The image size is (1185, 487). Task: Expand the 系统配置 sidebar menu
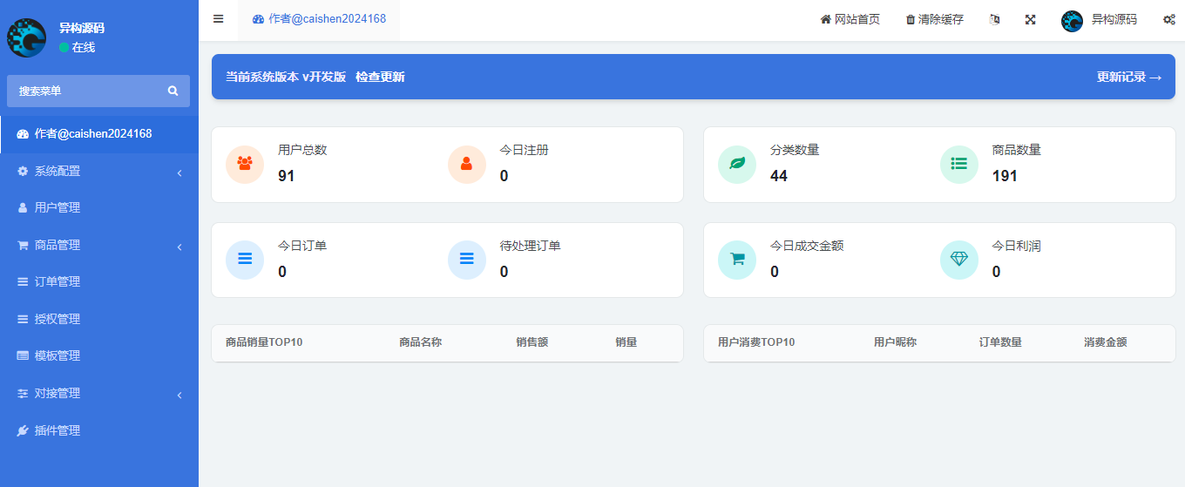(98, 172)
